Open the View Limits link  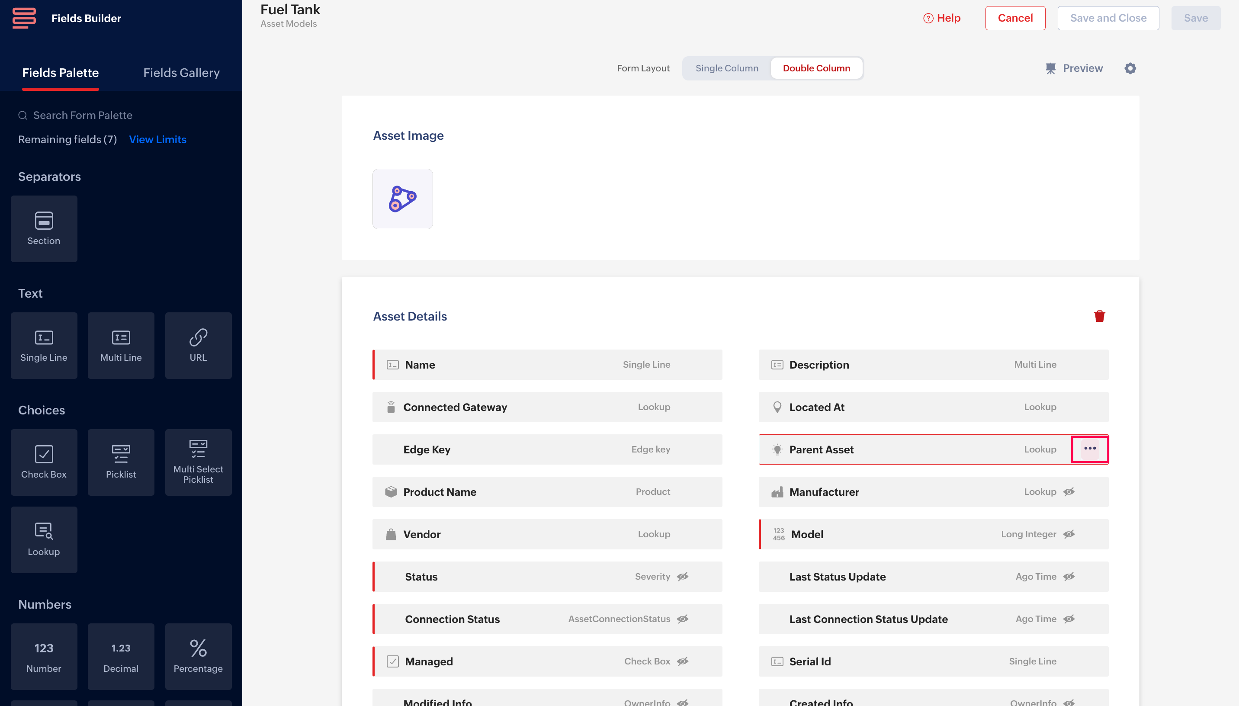(x=157, y=140)
